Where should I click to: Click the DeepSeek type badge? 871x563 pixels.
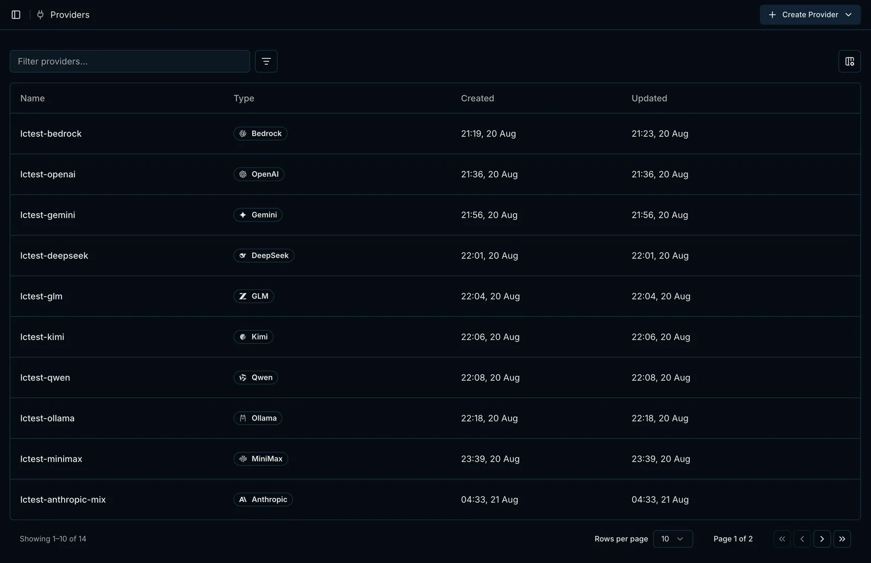(264, 256)
